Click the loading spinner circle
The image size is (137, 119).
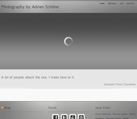pos(68,41)
